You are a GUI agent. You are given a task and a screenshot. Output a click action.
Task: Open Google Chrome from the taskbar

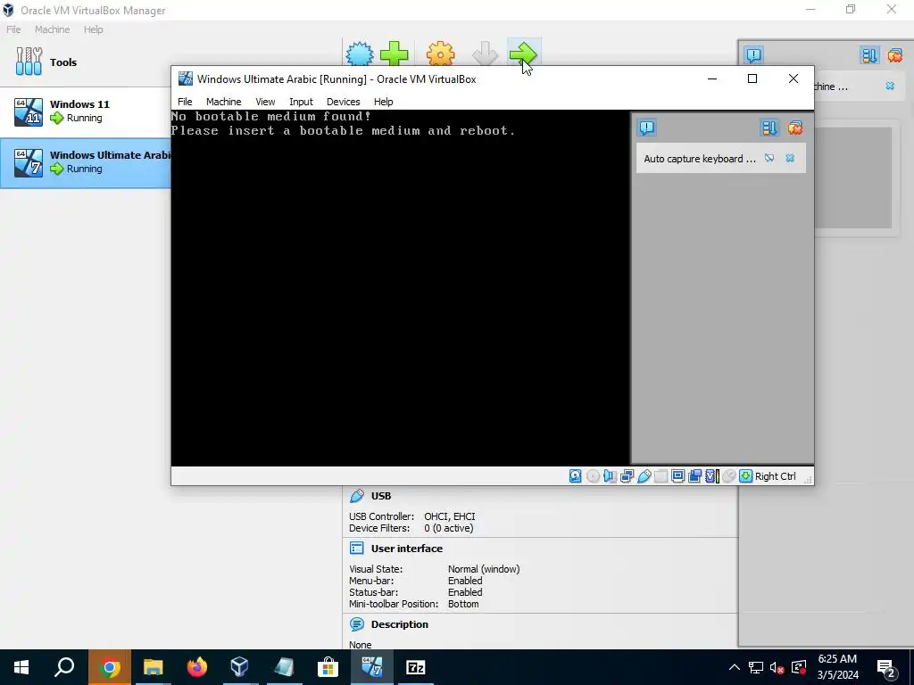click(x=109, y=667)
